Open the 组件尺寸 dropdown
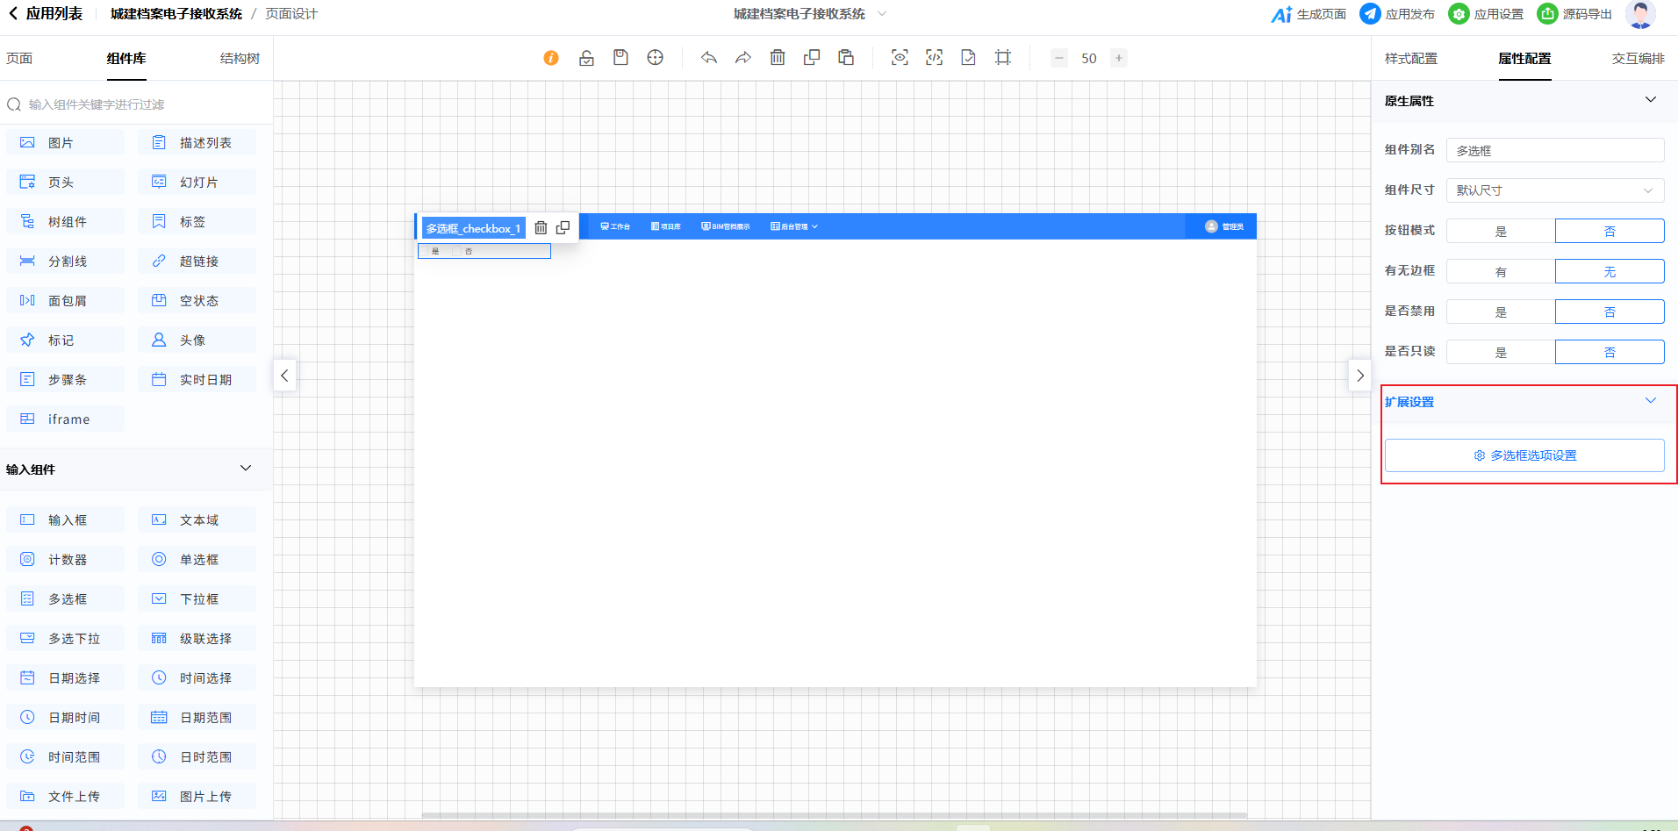This screenshot has height=831, width=1678. [x=1554, y=190]
